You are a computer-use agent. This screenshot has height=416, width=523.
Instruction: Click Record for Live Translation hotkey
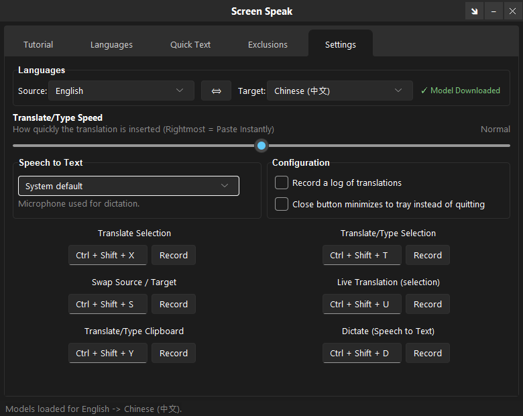click(x=428, y=304)
